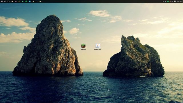
Task: Open File Explorer folder icon in taskbar
Action: (x=40, y=1)
